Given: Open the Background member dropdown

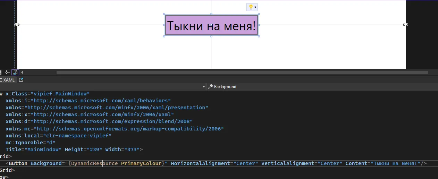Looking at the screenshot, I should point(323,87).
